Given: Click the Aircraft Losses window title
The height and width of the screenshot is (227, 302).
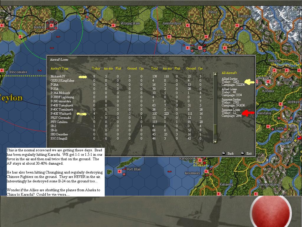Looking at the screenshot, I should pyautogui.click(x=59, y=59).
